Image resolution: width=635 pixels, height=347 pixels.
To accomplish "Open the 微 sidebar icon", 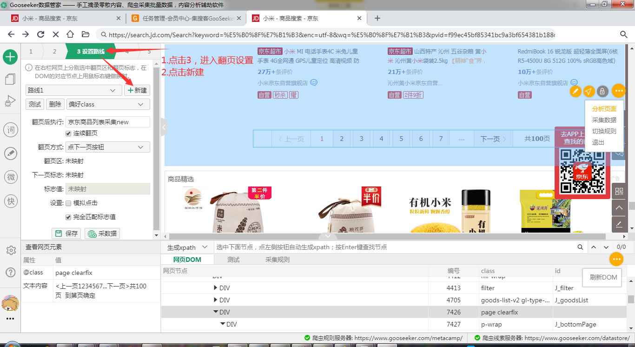I will [x=10, y=177].
